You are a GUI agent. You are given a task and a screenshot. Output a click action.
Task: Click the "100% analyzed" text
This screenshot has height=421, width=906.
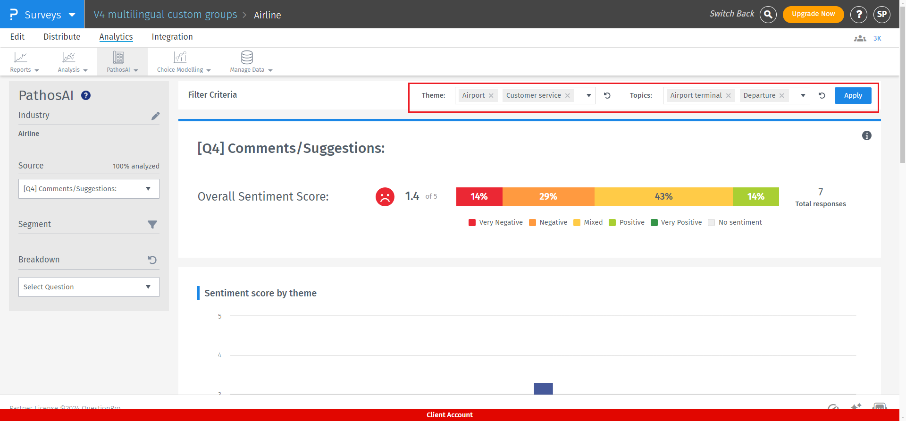tap(136, 166)
